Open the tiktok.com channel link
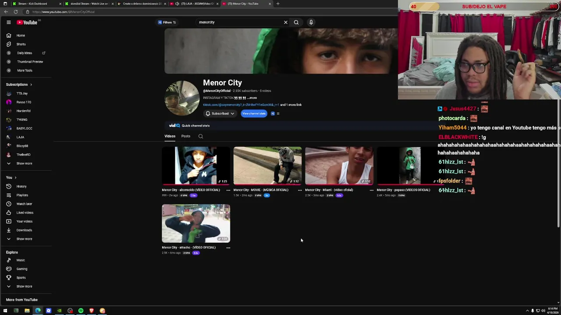Screen dimensions: 561x315 coord(241,105)
